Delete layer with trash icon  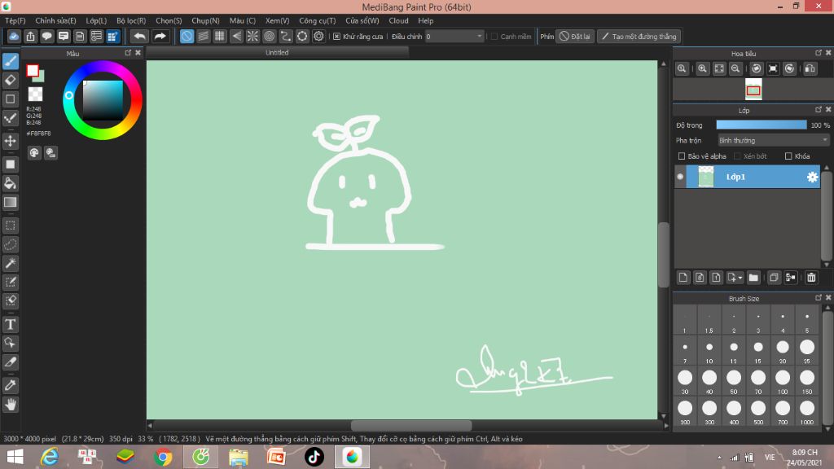[x=811, y=278]
